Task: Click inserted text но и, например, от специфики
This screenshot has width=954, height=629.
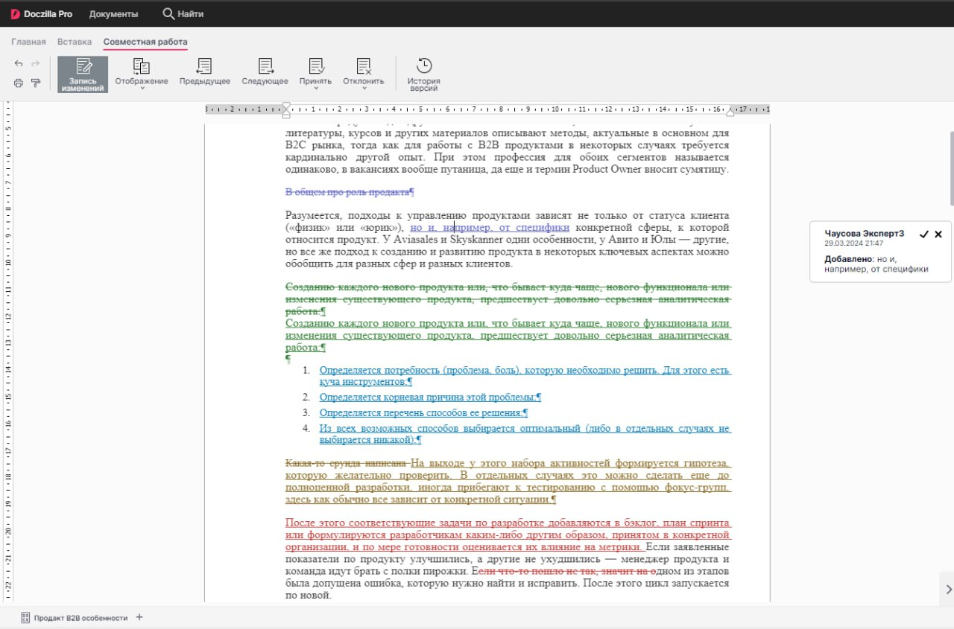Action: [x=490, y=227]
